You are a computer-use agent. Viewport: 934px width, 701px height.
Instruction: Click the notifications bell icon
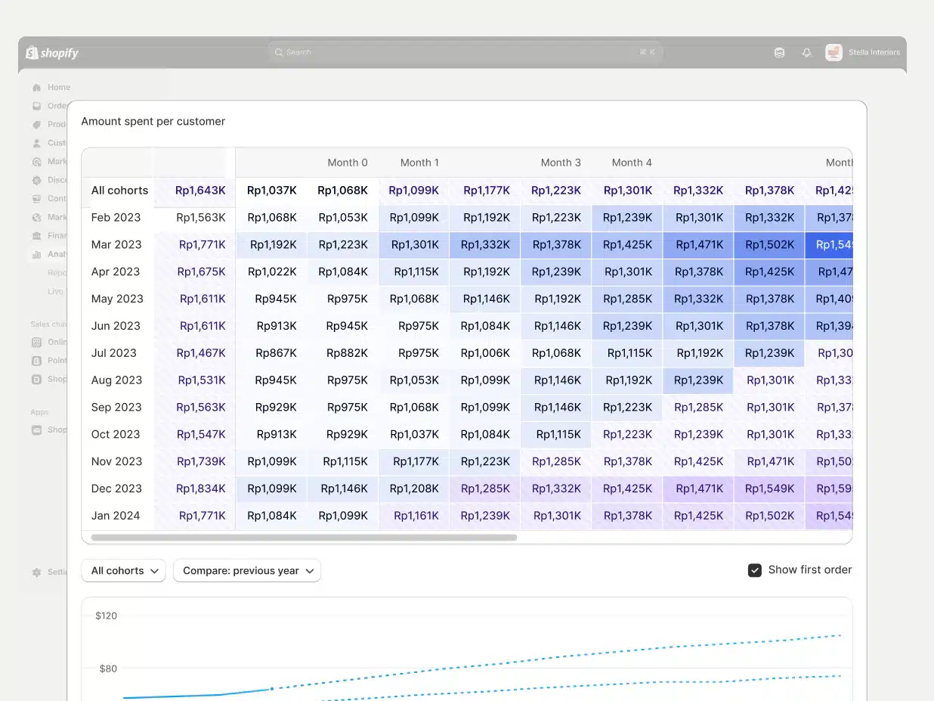coord(806,52)
